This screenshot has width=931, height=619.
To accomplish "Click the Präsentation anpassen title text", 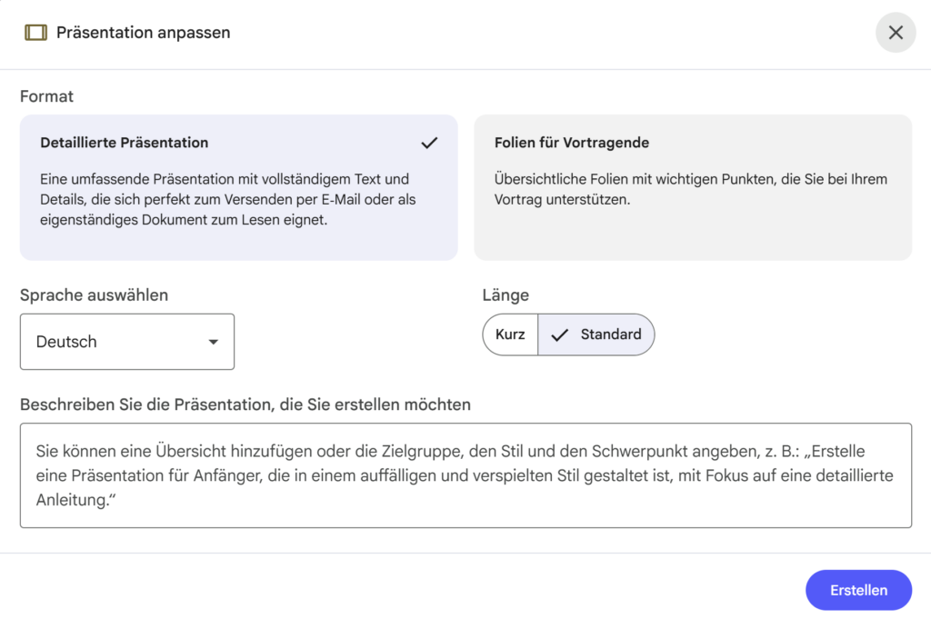I will click(143, 32).
